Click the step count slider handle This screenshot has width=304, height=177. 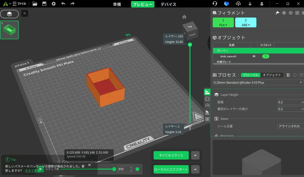coord(114,169)
